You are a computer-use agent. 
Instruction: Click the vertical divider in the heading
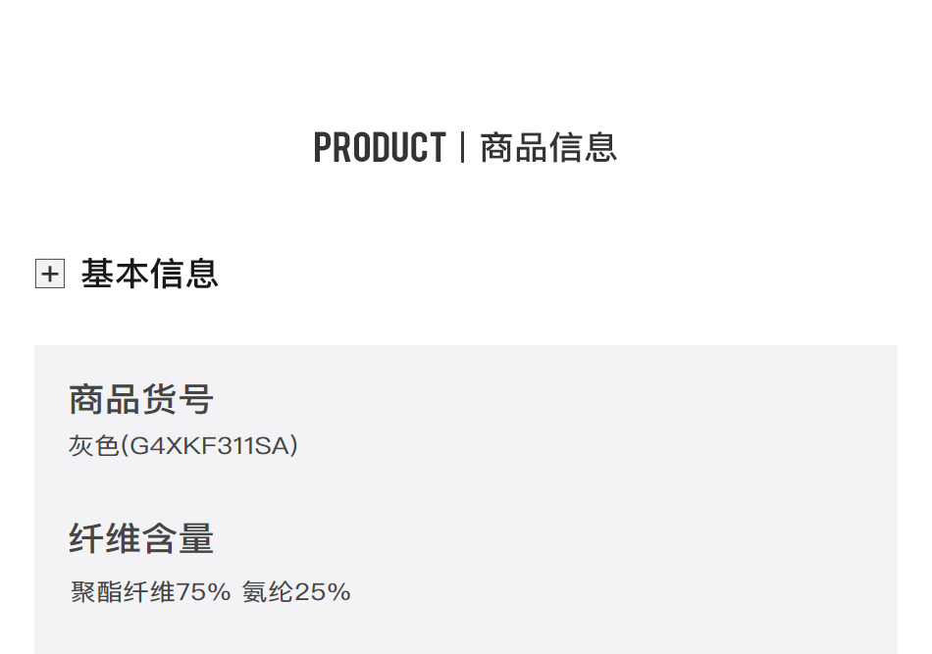click(462, 147)
